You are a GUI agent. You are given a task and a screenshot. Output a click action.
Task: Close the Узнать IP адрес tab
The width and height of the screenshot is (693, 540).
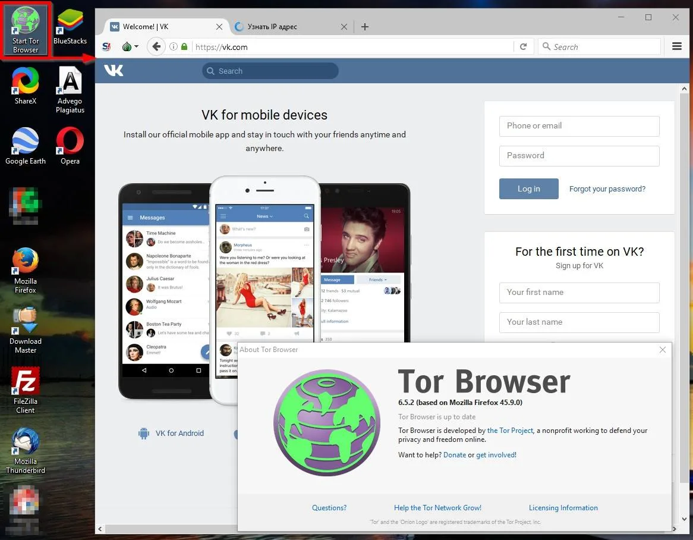pyautogui.click(x=344, y=27)
